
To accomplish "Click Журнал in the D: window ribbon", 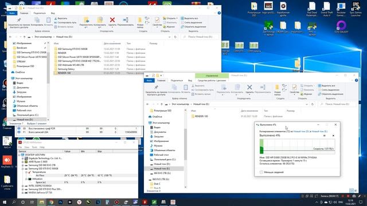I will click(169, 27).
